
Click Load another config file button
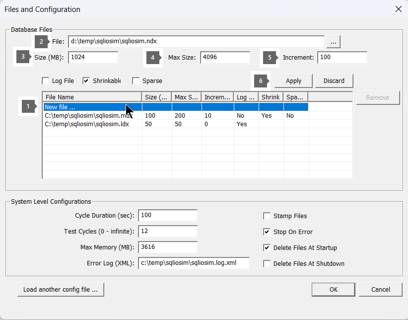click(x=61, y=290)
